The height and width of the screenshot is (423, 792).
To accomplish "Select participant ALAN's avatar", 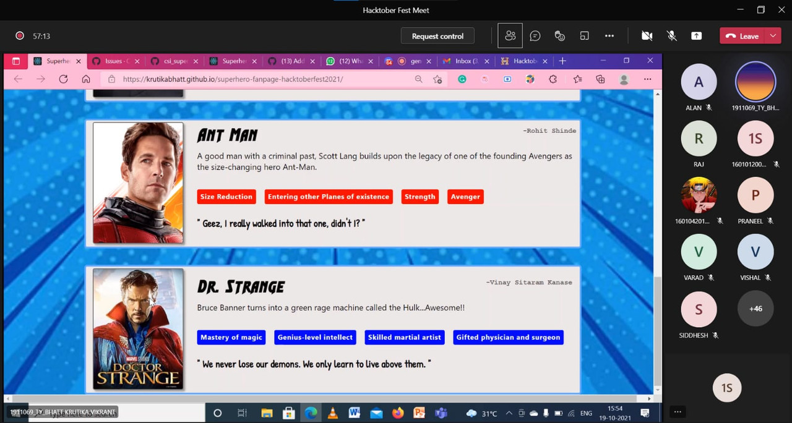I will [699, 82].
